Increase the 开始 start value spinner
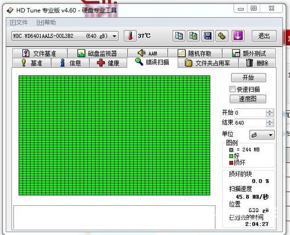290x235 pixels. (269, 111)
